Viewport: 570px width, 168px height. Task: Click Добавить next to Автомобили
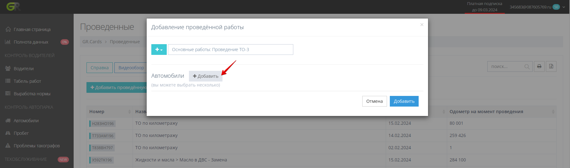(x=206, y=76)
